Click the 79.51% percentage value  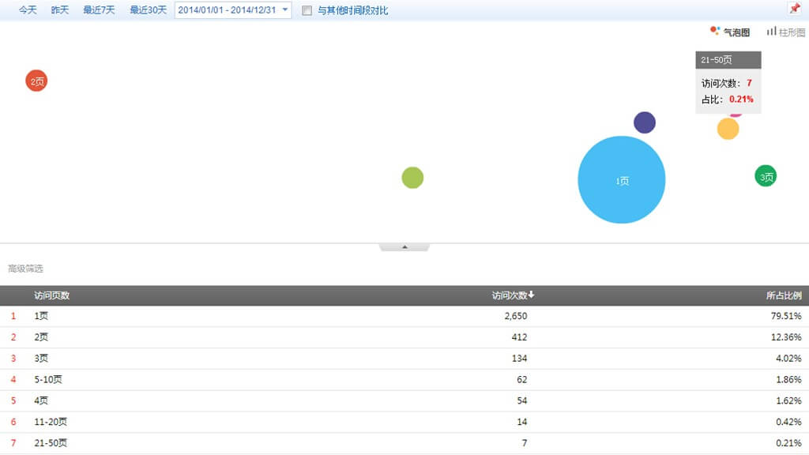[786, 316]
